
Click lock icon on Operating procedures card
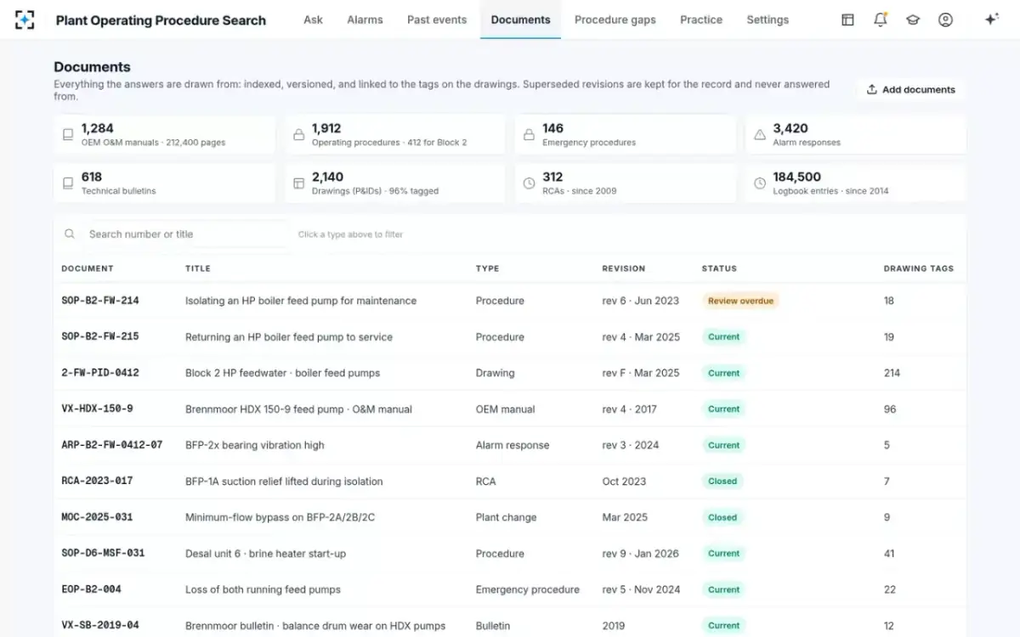pos(298,134)
